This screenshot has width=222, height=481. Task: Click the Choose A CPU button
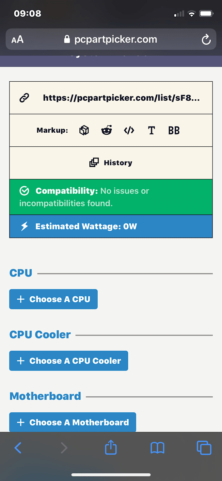click(53, 299)
